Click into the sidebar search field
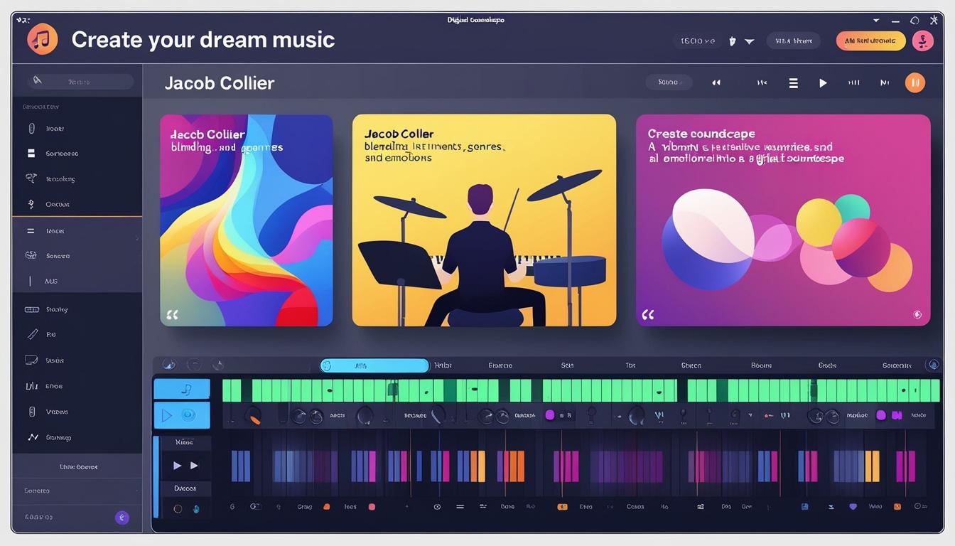 tap(80, 82)
